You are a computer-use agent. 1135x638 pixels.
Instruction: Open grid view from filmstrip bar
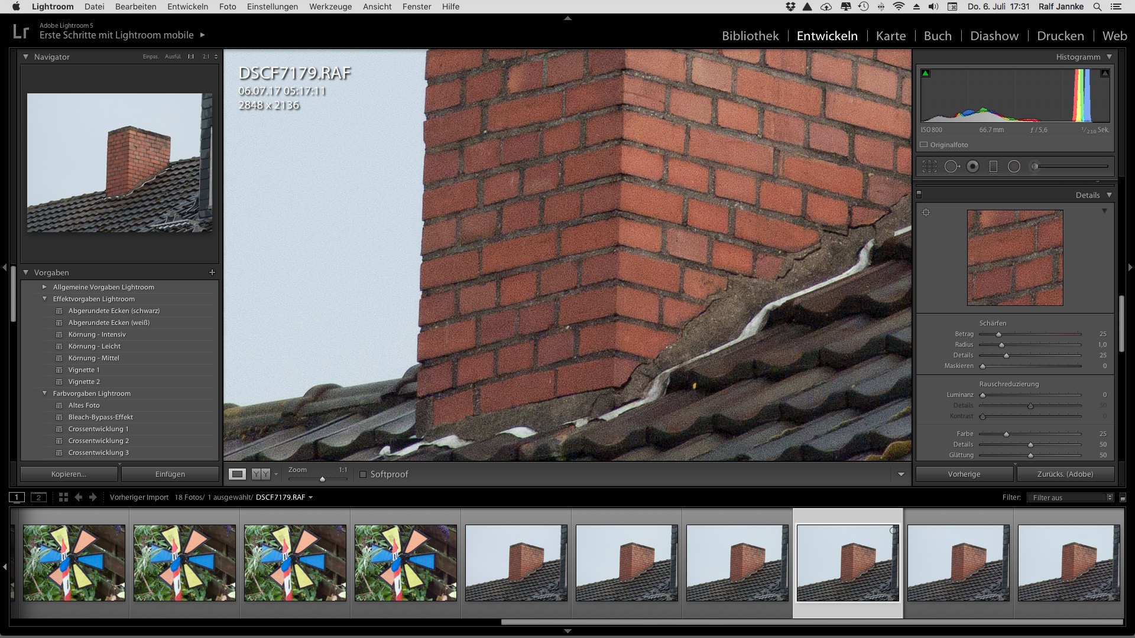(x=63, y=497)
